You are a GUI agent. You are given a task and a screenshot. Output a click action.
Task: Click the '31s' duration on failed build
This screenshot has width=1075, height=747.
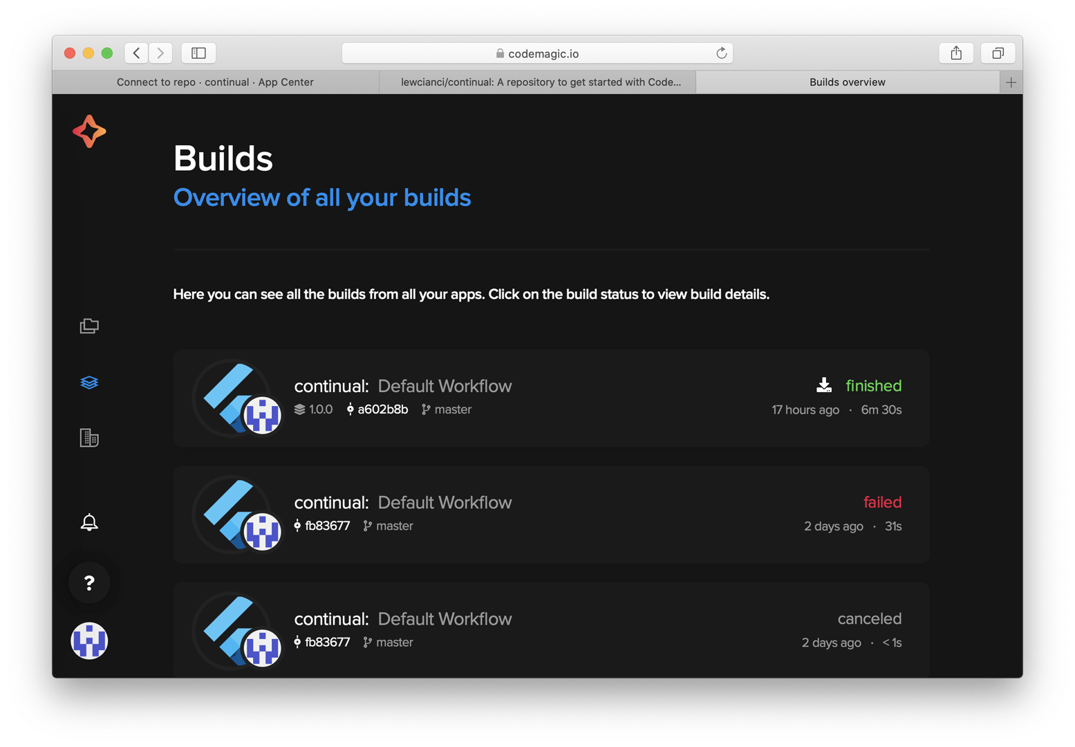[x=893, y=526]
